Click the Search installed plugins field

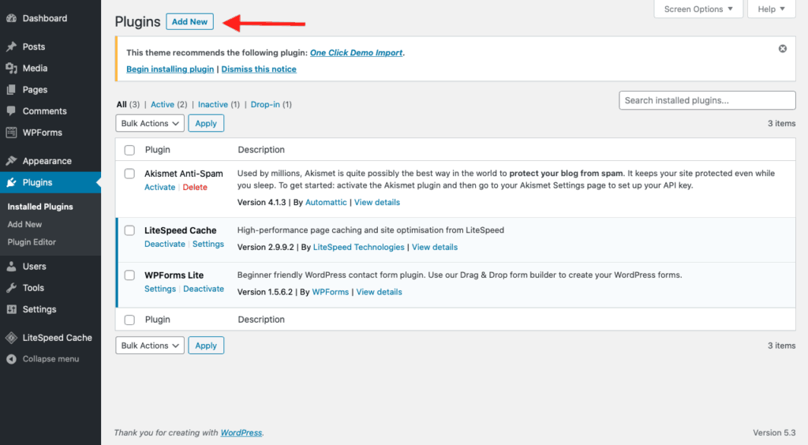(707, 100)
